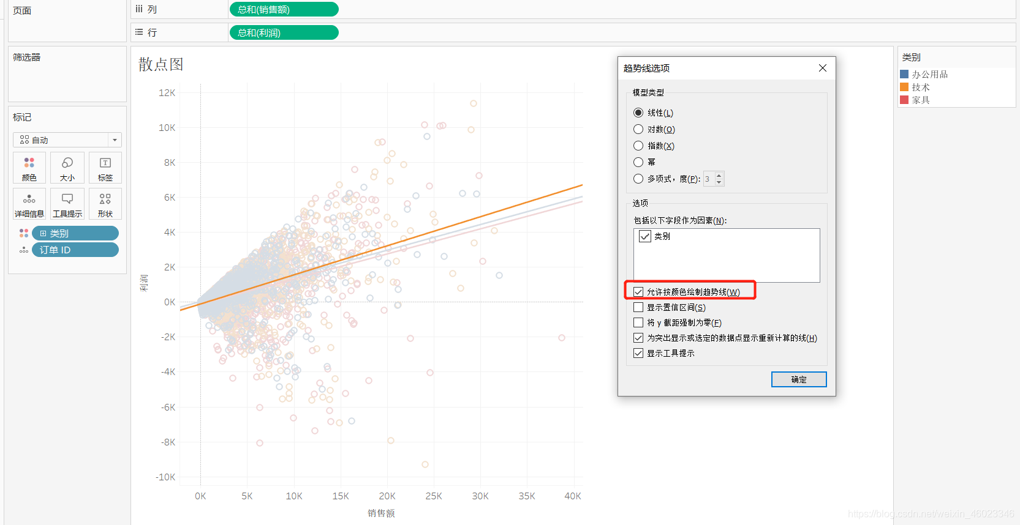The width and height of the screenshot is (1020, 525).
Task: Select the 幂 power model radio button
Action: tap(638, 162)
